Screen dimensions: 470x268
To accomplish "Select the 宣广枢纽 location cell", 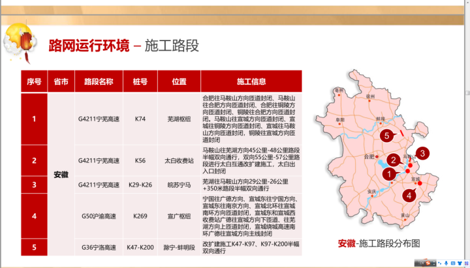I will point(179,216).
